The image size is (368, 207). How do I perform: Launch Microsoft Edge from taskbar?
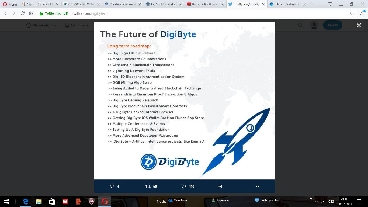(x=26, y=201)
